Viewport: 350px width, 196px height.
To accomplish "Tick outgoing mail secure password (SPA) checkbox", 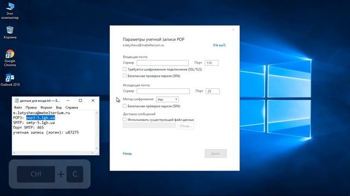I will pyautogui.click(x=125, y=106).
